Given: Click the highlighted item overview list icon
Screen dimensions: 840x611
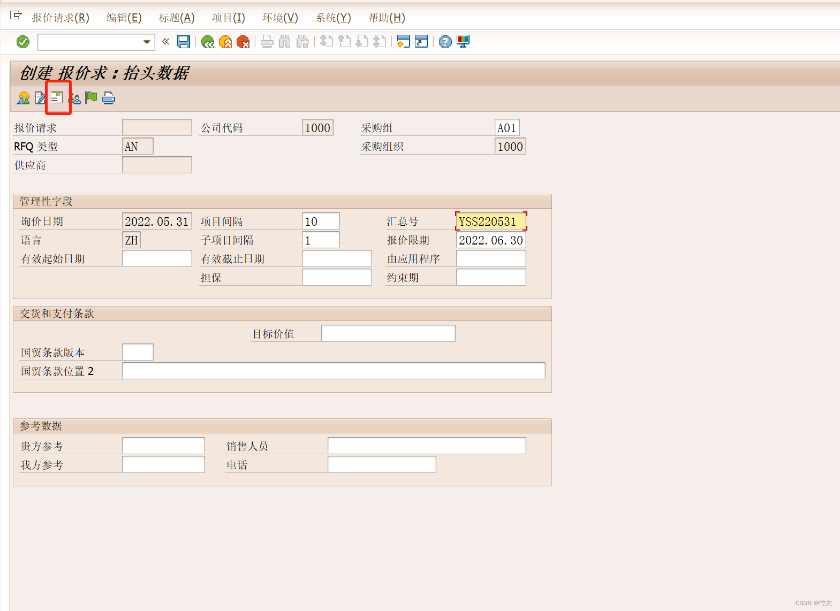Looking at the screenshot, I should coord(57,98).
